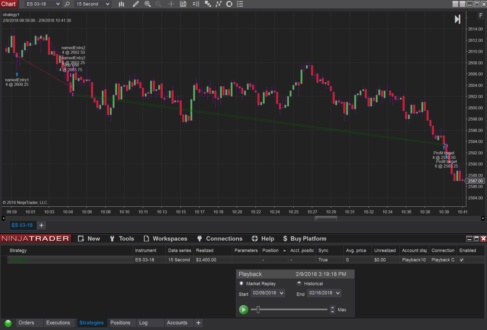Viewport: 487px width, 330px height.
Task: Sort by the Unrealized column header
Action: coord(385,250)
